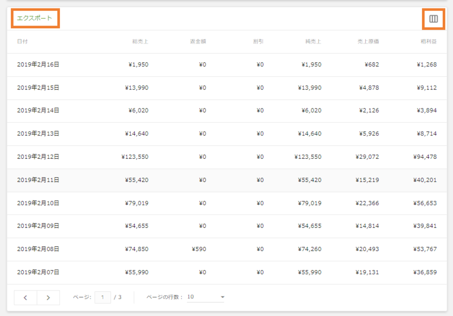Go to the next page arrow
This screenshot has width=453, height=316.
48,297
